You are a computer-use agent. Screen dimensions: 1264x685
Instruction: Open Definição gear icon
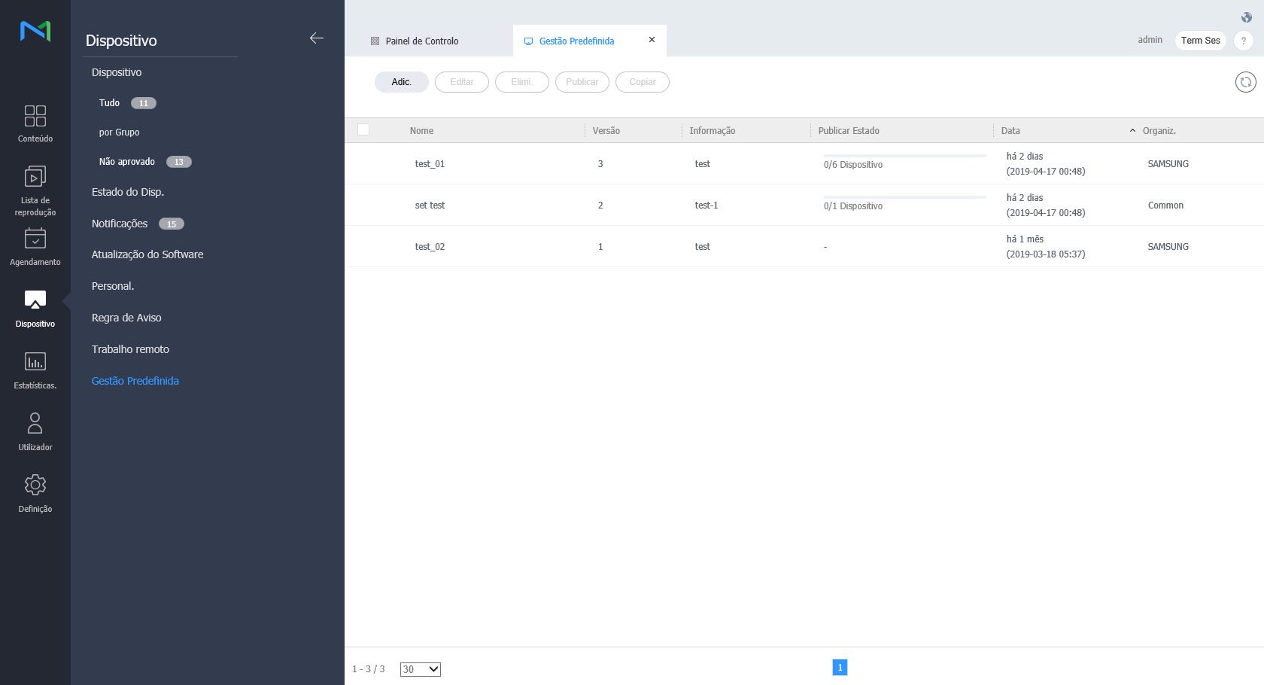tap(35, 485)
